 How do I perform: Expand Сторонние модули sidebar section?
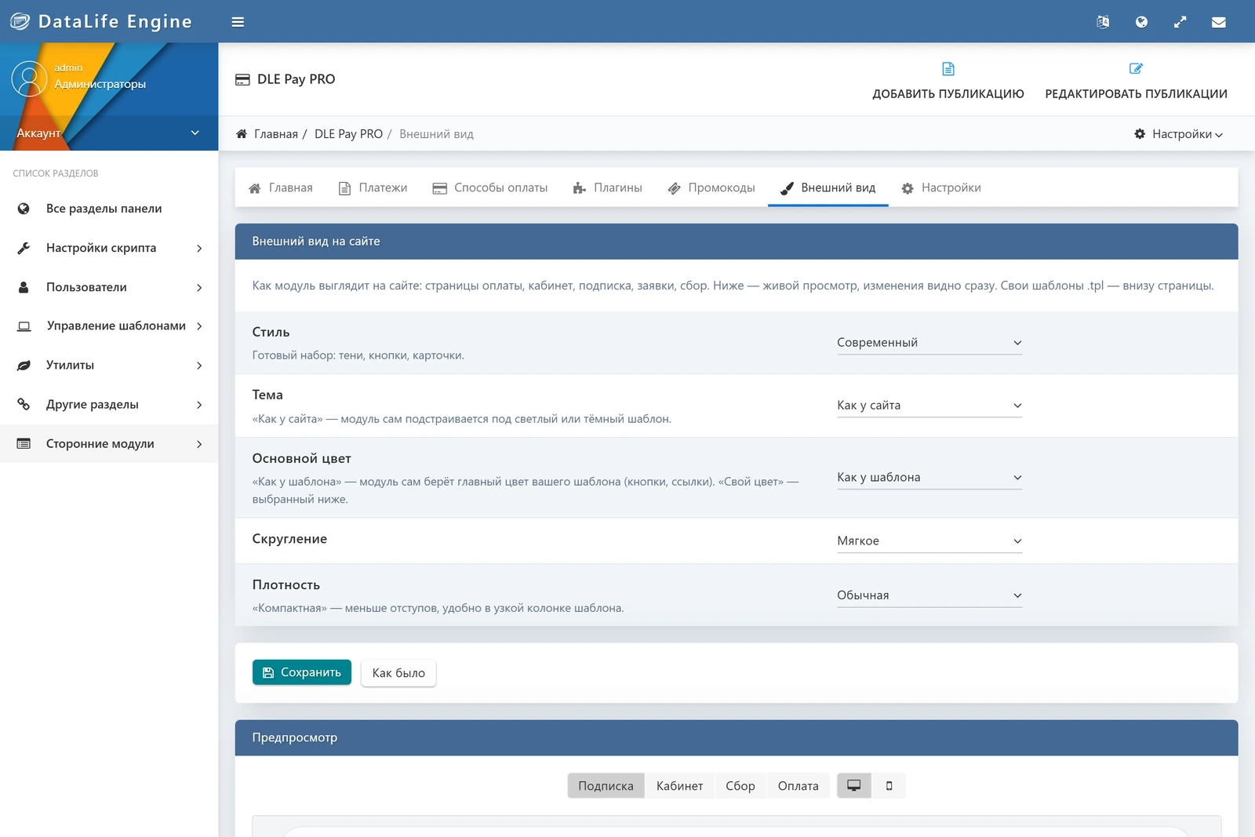point(109,443)
